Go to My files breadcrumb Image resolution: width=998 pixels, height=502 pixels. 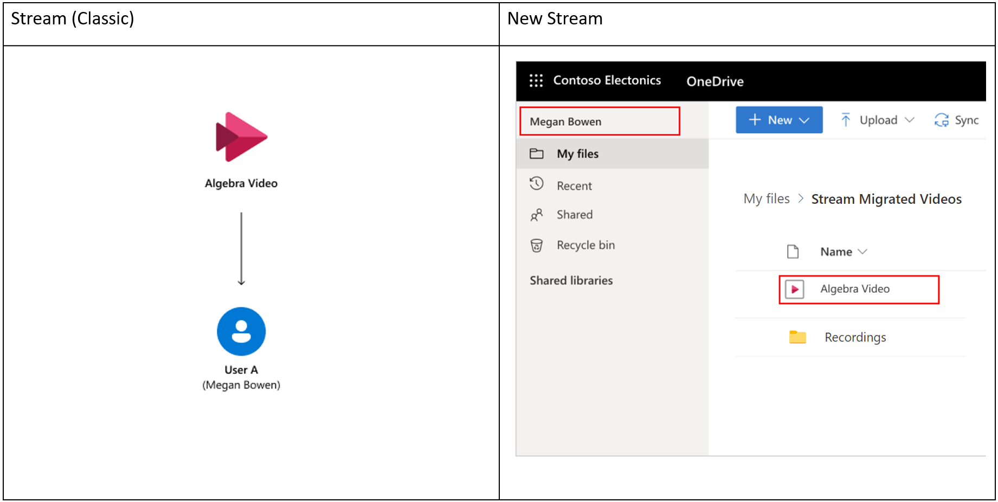(x=767, y=199)
